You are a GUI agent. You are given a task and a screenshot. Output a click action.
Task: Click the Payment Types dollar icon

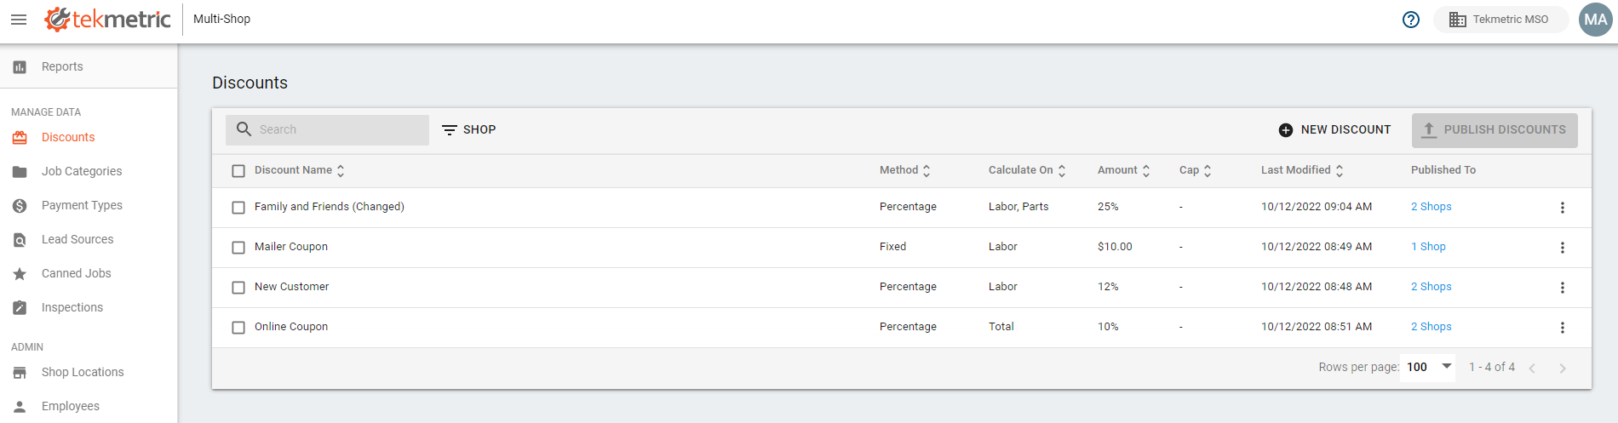[x=20, y=205]
